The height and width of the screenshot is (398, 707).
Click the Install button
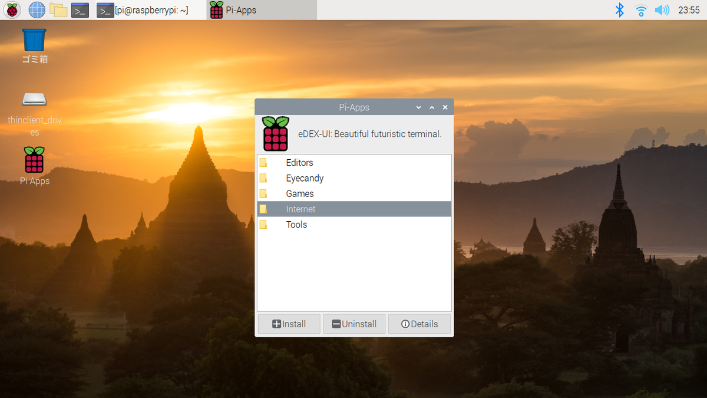[x=289, y=324]
